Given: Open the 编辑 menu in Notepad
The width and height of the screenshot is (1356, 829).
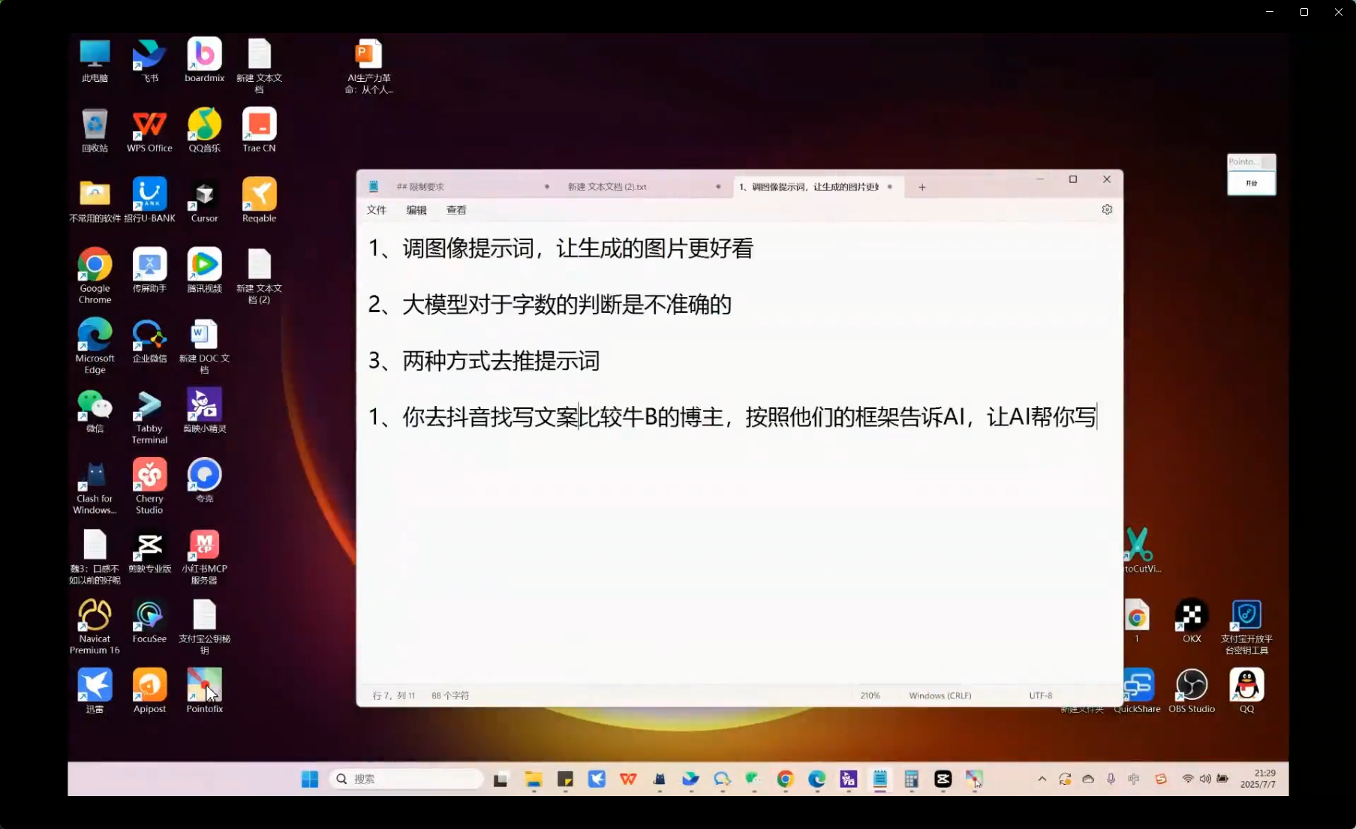Looking at the screenshot, I should 416,210.
